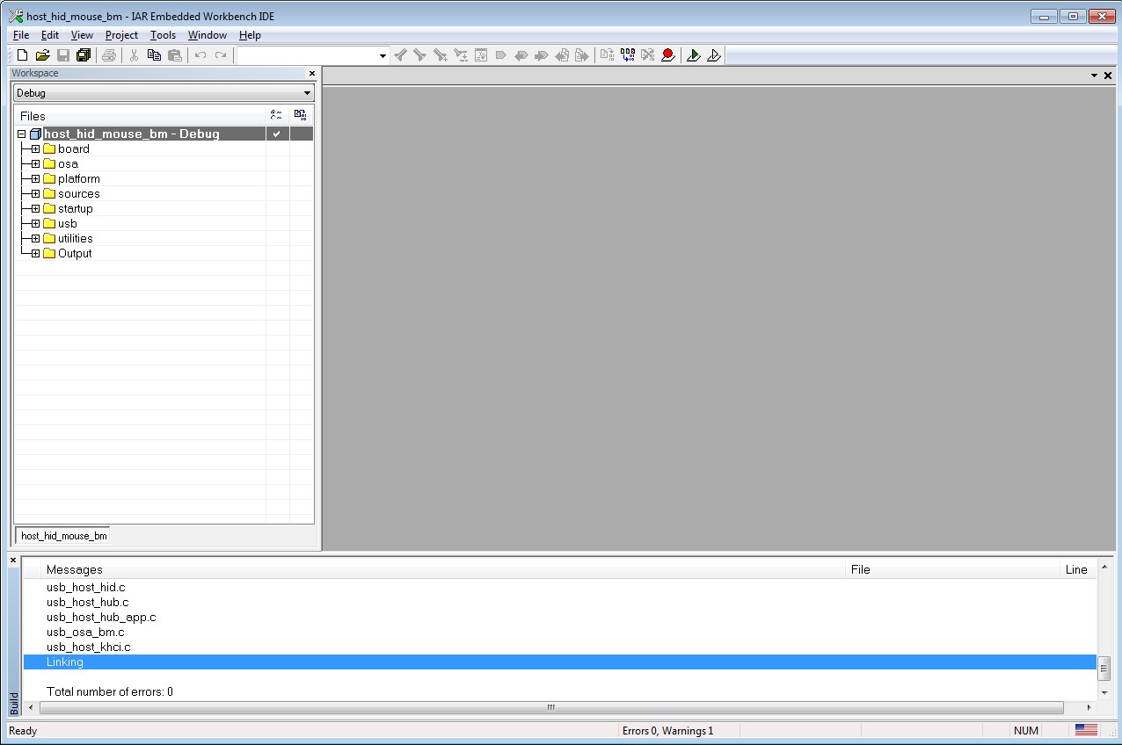Click the Cut scissors icon
The height and width of the screenshot is (745, 1122).
tap(135, 55)
